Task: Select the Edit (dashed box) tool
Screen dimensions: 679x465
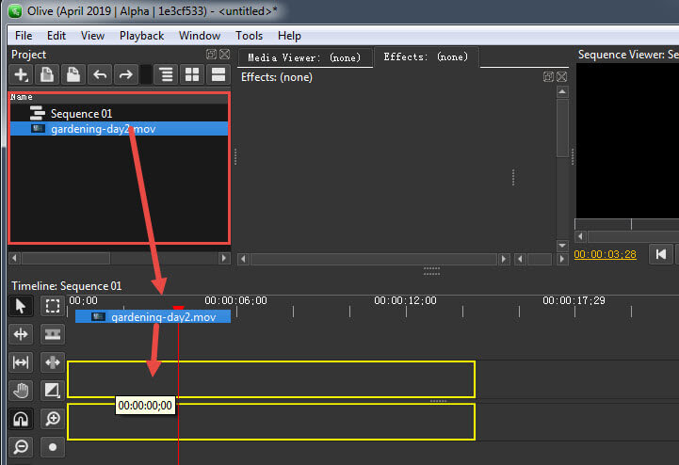Action: click(53, 306)
